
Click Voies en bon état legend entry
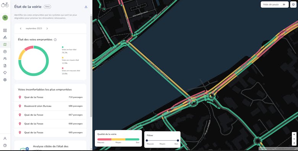[69, 50]
